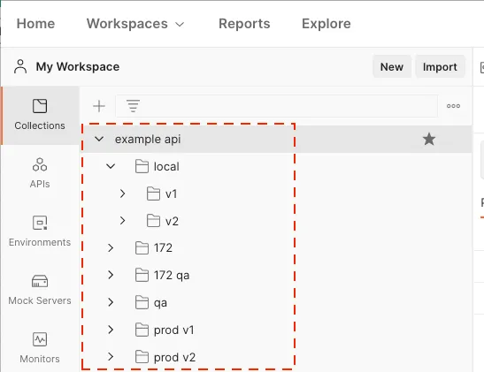This screenshot has height=372, width=484.
Task: Click the plus icon to create collection
Action: (x=99, y=106)
